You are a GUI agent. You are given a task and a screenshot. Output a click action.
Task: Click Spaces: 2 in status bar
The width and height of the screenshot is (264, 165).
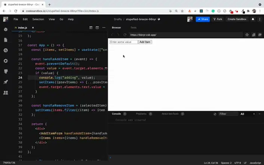click(x=226, y=163)
